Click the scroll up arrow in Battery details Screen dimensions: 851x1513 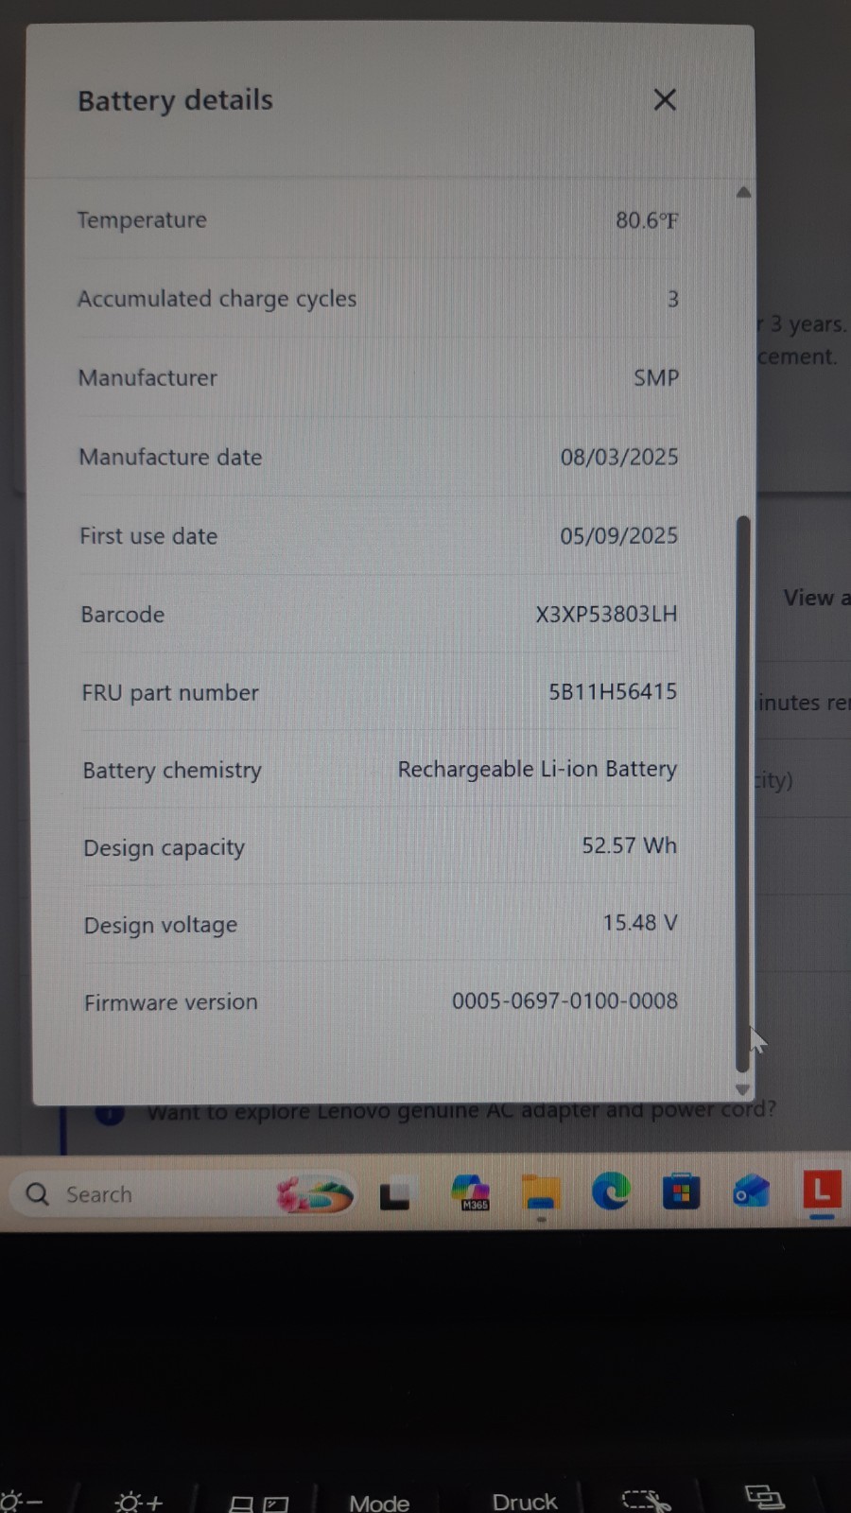(x=743, y=193)
